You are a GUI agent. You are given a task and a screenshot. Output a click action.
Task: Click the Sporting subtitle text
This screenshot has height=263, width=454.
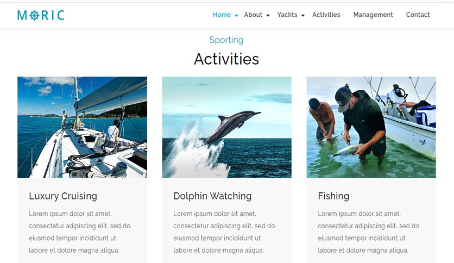point(226,40)
